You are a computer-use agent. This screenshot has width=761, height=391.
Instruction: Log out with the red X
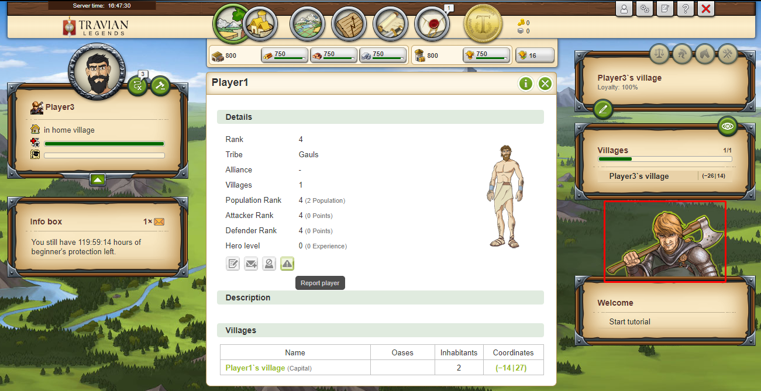706,9
